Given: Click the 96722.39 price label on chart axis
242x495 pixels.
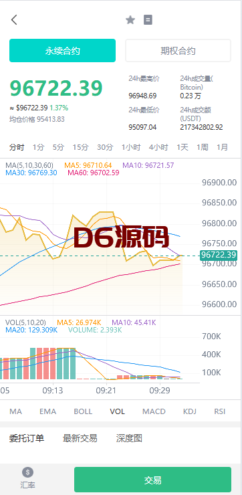Looking at the screenshot, I should 219,255.
